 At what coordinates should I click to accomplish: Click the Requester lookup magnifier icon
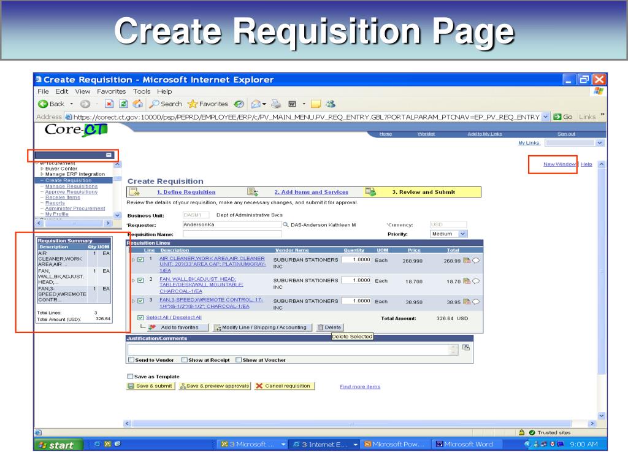[x=286, y=224]
